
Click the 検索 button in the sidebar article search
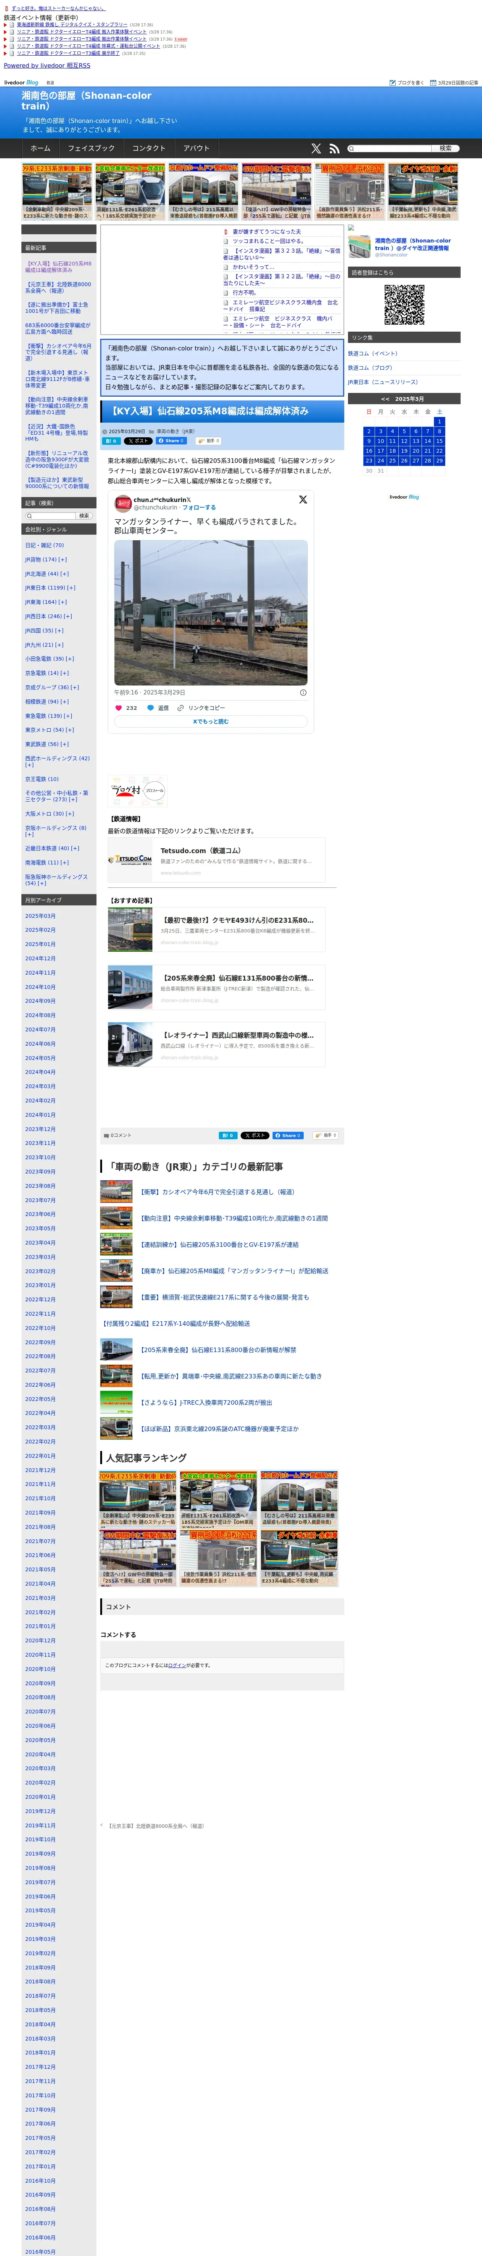click(84, 516)
